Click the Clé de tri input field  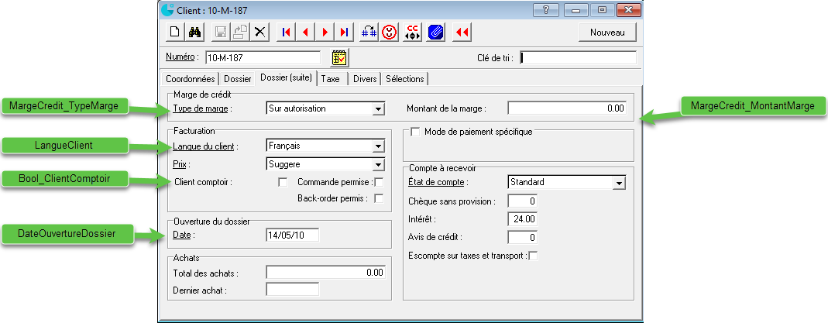(578, 57)
